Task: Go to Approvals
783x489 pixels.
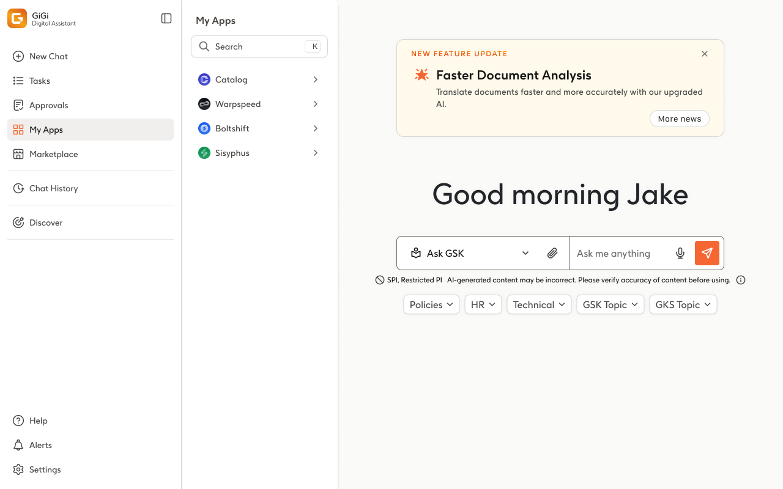Action: [91, 105]
